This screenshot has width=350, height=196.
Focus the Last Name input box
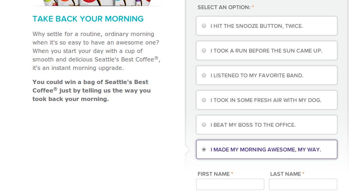[303, 184]
